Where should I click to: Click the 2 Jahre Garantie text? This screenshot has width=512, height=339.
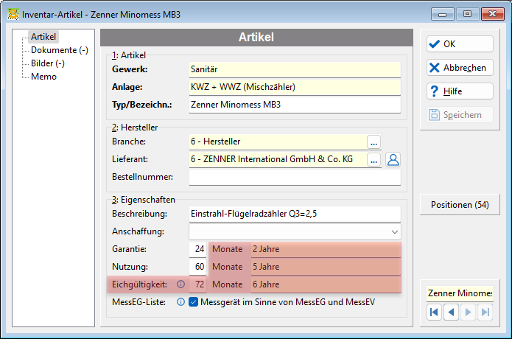coord(266,249)
